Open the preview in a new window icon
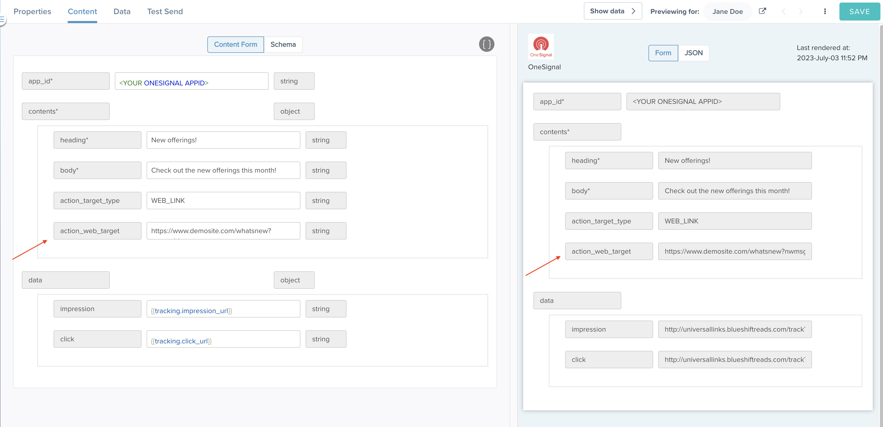This screenshot has height=427, width=883. [x=762, y=11]
